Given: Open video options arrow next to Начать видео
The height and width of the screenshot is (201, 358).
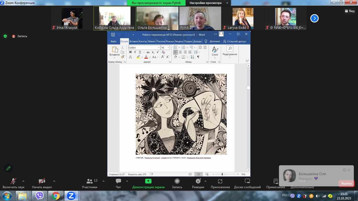Looking at the screenshot, I should point(54,181).
